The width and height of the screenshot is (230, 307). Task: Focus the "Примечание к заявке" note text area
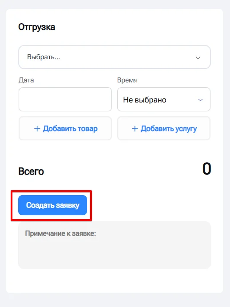(x=115, y=245)
